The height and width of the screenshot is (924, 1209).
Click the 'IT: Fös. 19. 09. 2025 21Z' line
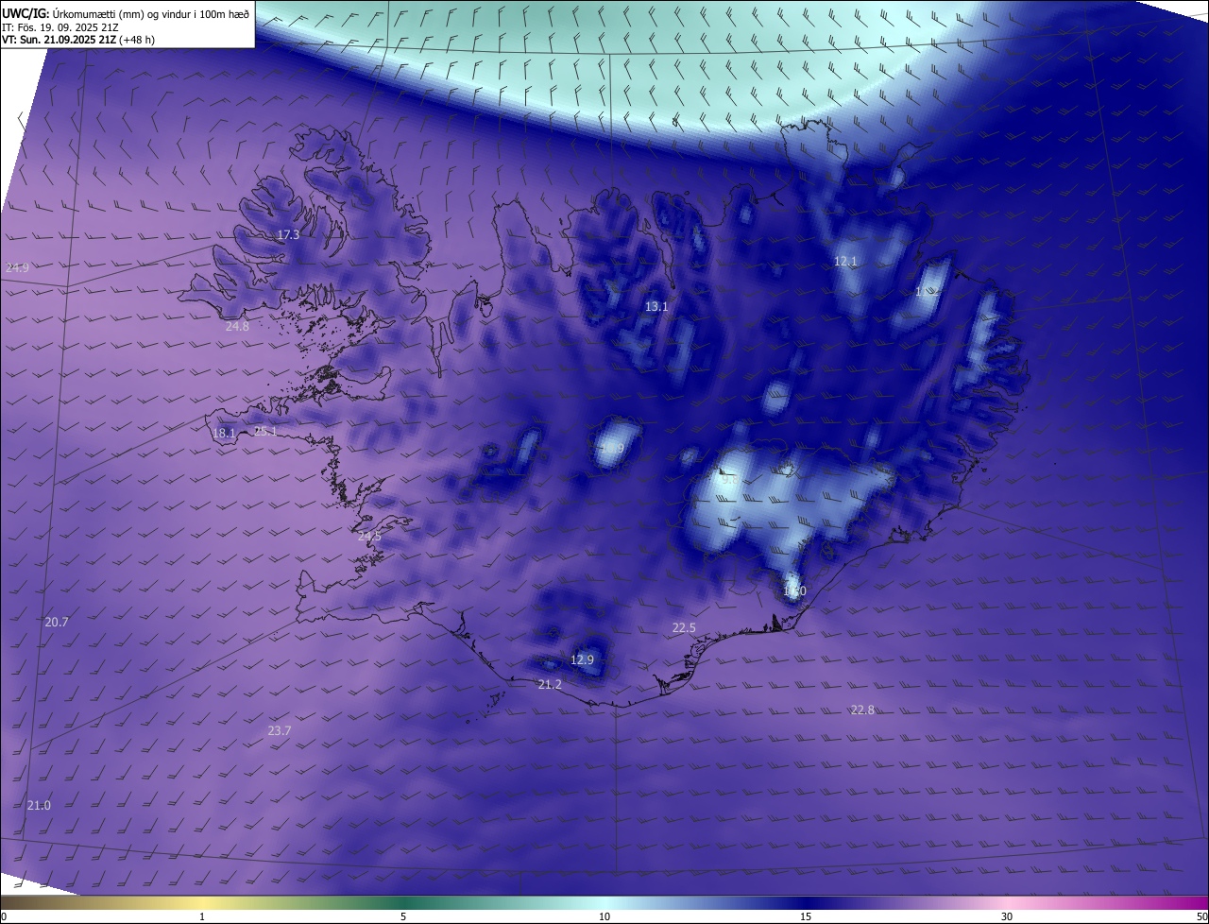[x=60, y=27]
